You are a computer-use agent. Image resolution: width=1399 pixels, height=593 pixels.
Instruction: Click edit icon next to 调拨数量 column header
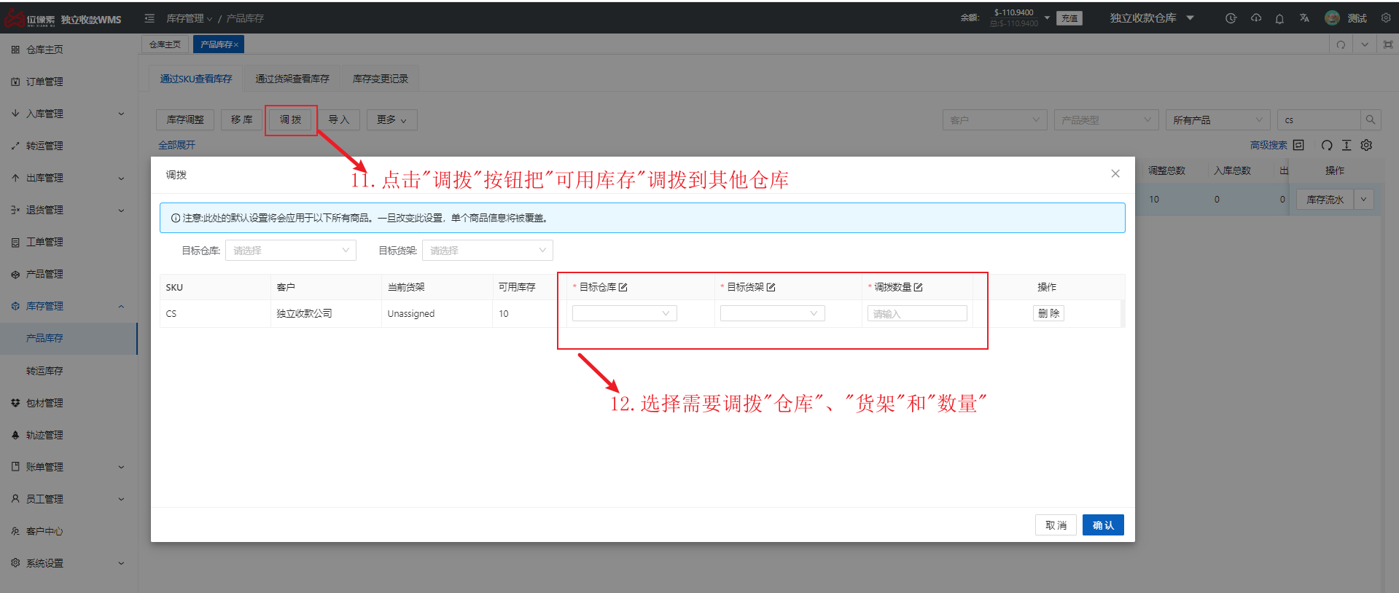point(918,287)
